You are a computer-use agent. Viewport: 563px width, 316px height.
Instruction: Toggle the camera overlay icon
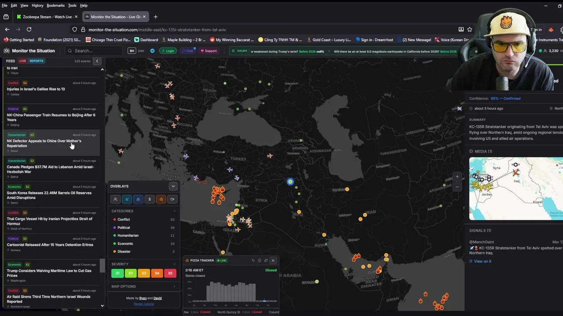pos(172,199)
